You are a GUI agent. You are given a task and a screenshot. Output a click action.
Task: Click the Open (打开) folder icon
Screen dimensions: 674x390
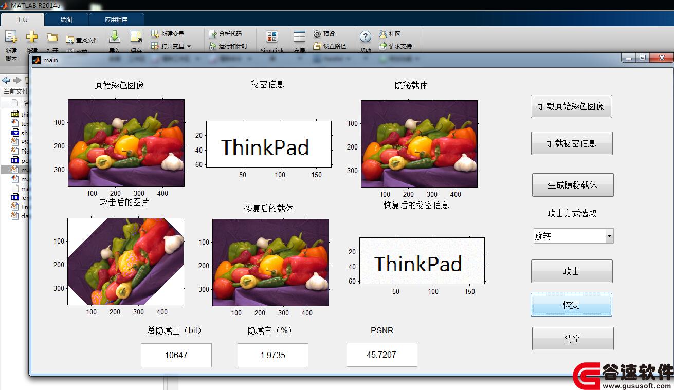(x=52, y=37)
